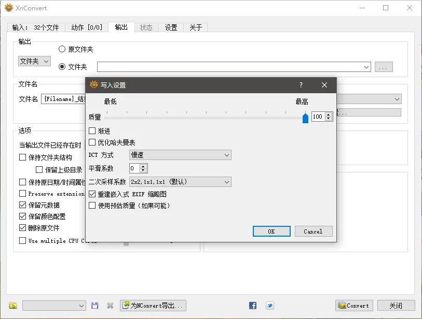
Task: Open the script preset dropdown at bottom
Action: pyautogui.click(x=54, y=306)
